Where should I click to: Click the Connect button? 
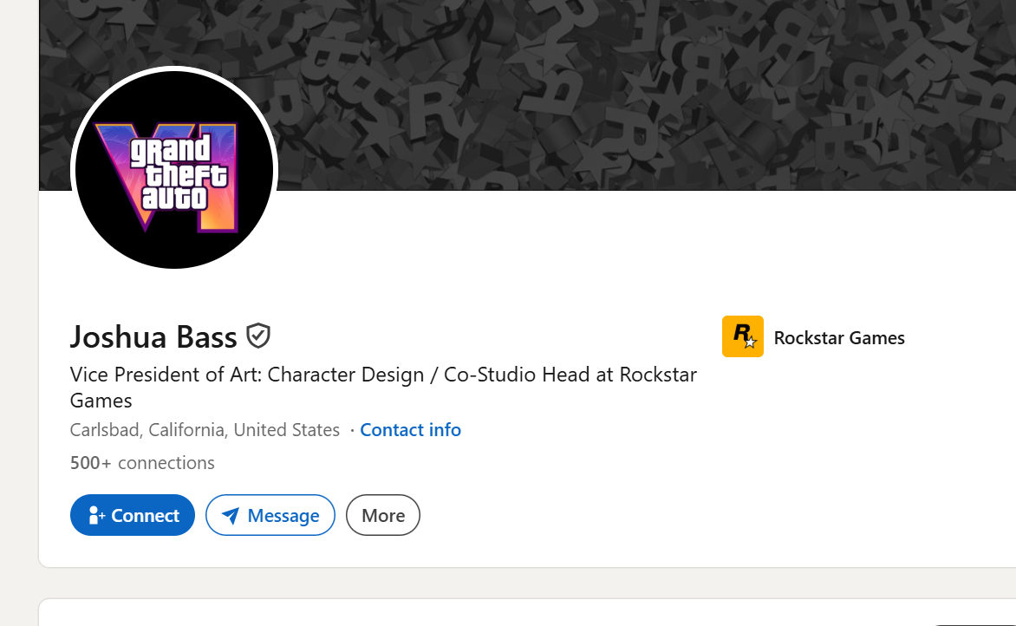pyautogui.click(x=132, y=515)
